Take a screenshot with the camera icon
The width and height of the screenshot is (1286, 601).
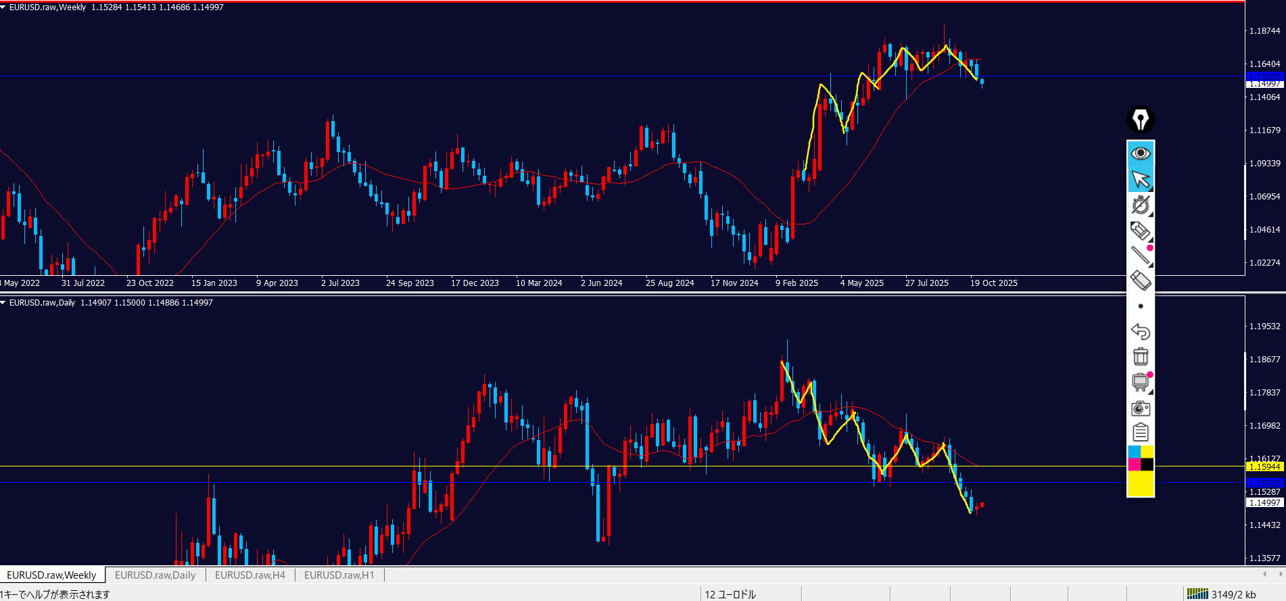click(1140, 408)
